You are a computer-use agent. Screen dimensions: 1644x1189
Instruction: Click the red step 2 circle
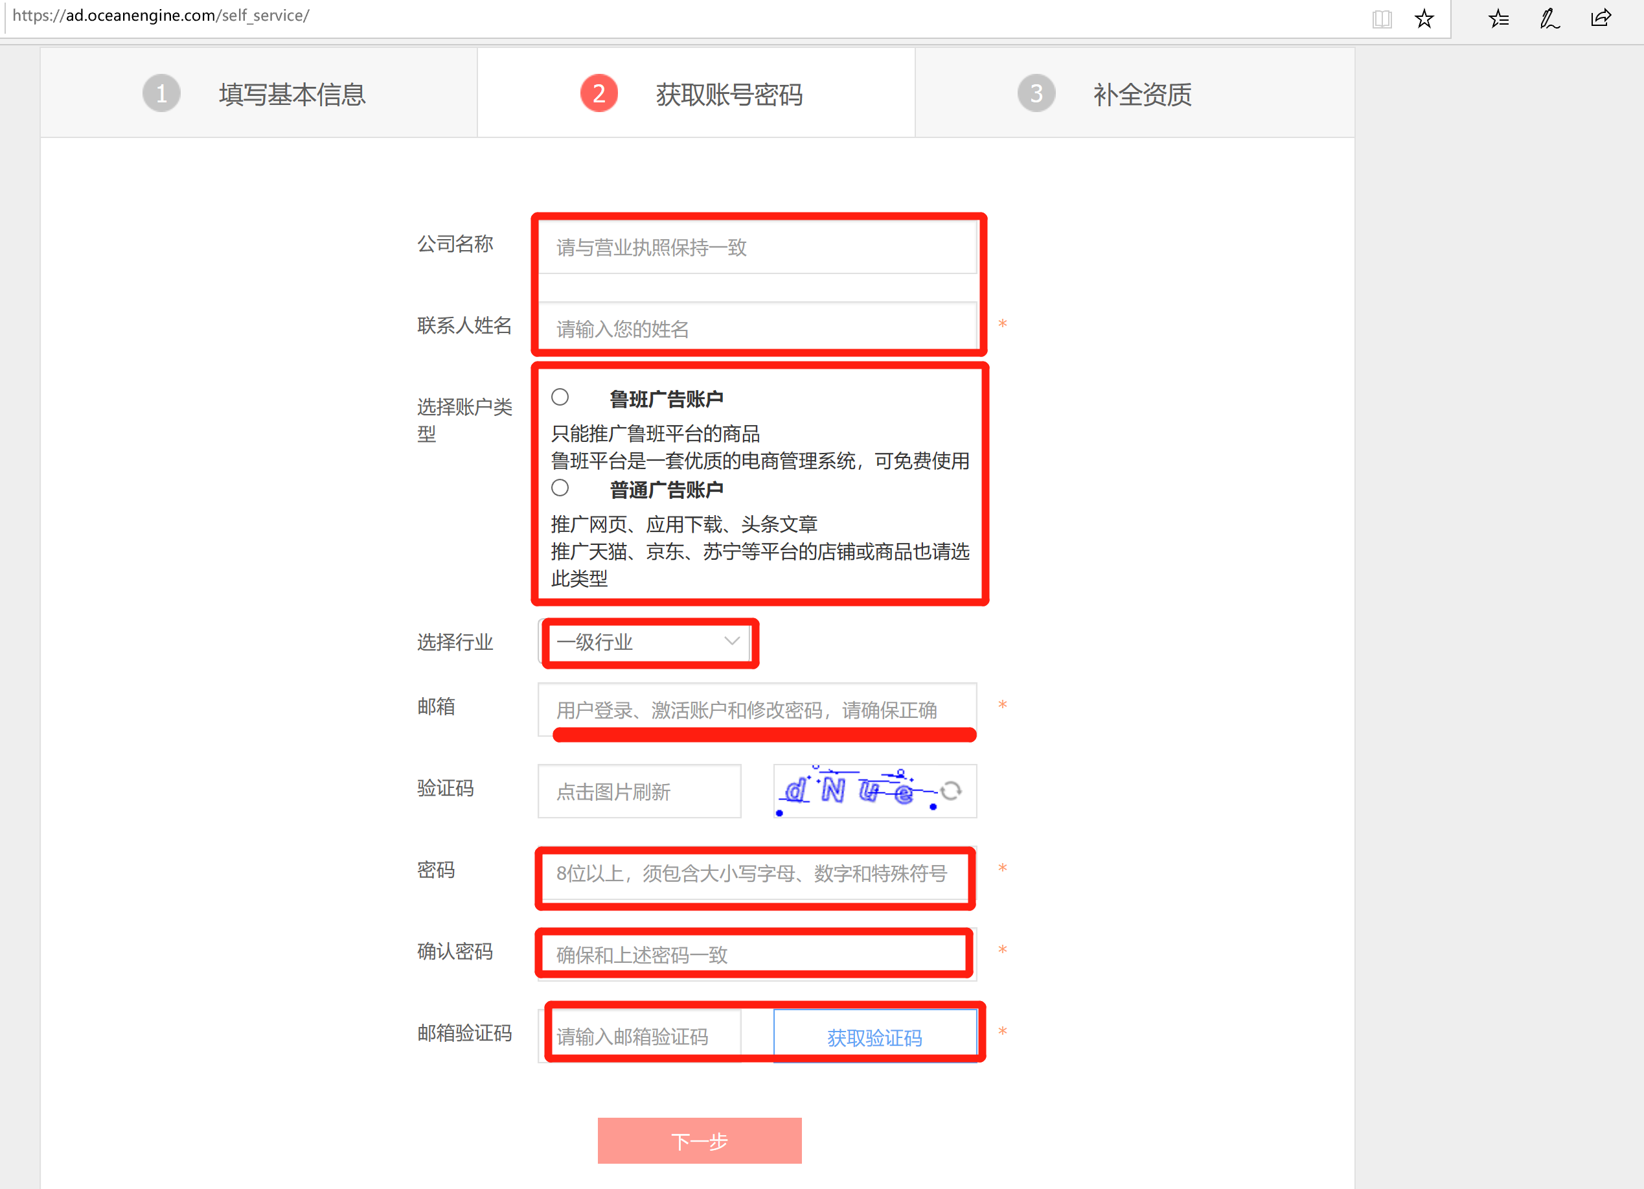click(x=599, y=93)
